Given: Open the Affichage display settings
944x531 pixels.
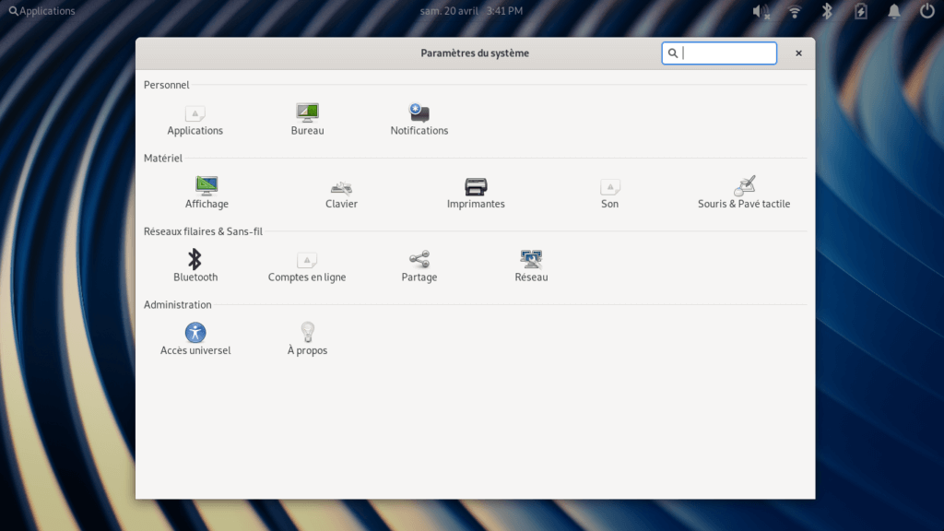Looking at the screenshot, I should click(x=206, y=194).
